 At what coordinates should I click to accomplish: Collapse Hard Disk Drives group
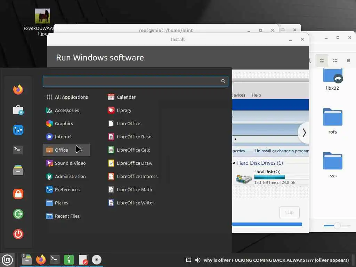pos(234,163)
